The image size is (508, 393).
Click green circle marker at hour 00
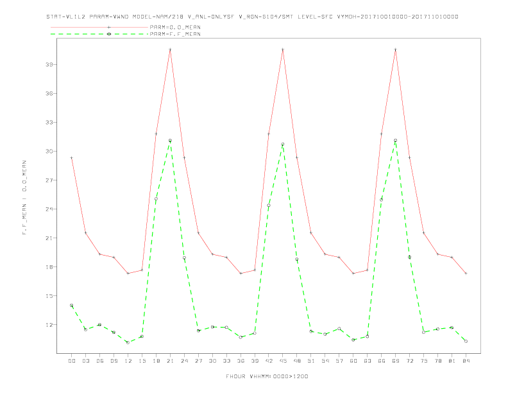(x=72, y=306)
